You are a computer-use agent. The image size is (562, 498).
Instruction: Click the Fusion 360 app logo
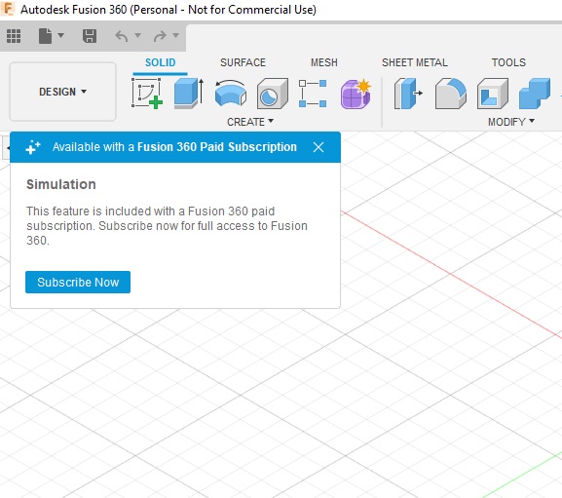click(x=7, y=9)
